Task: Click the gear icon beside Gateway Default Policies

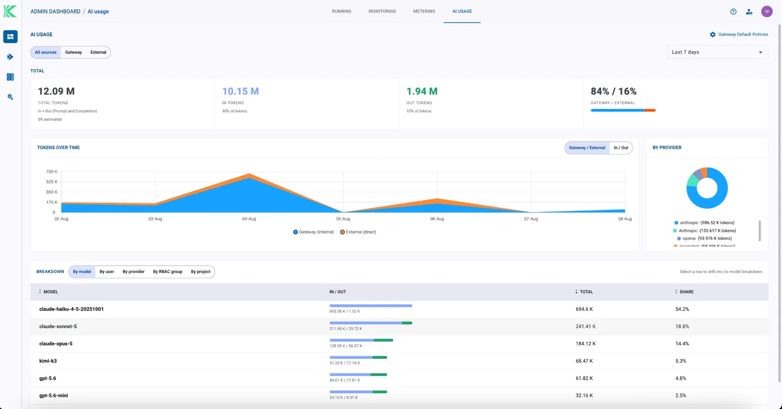Action: point(713,34)
